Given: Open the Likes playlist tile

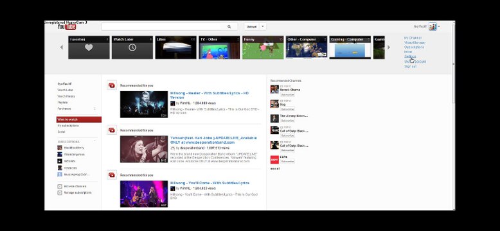Looking at the screenshot, I should (175, 47).
